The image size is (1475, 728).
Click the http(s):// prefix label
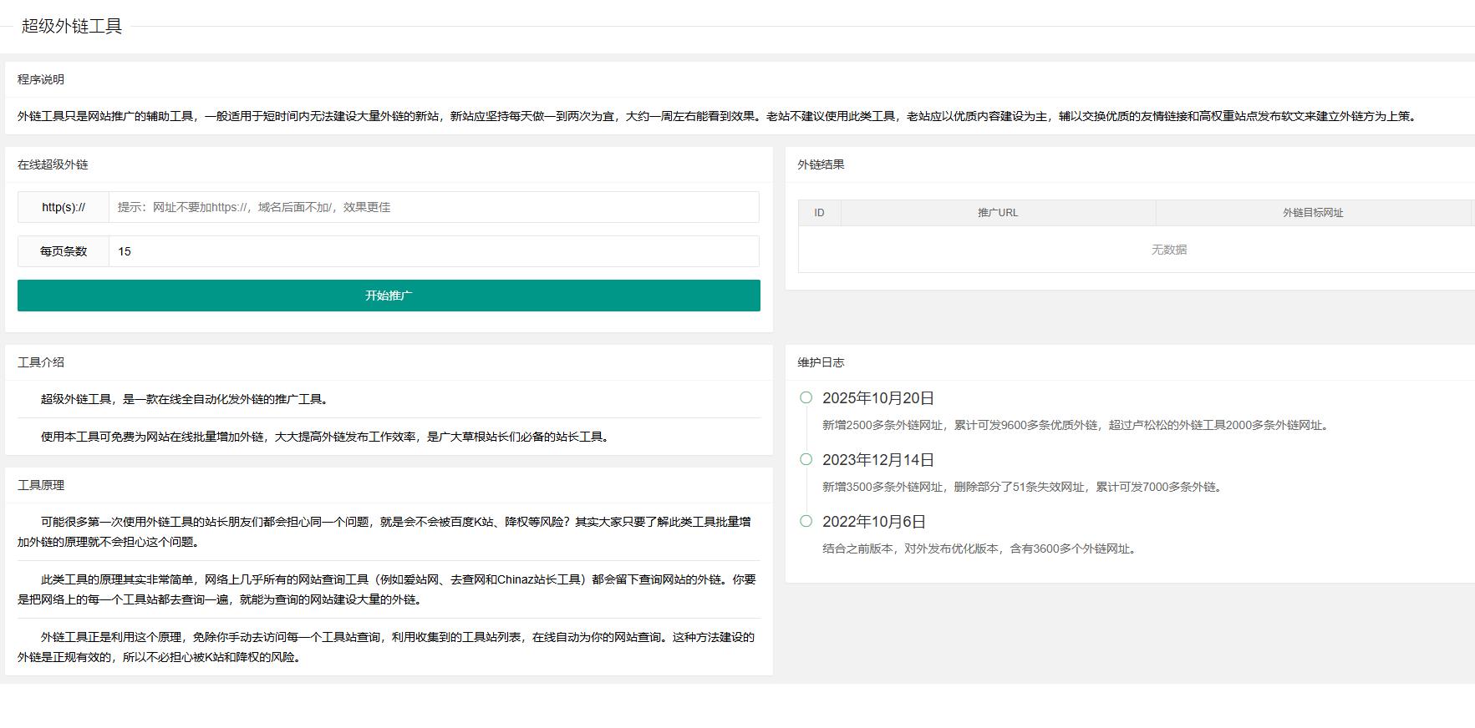coord(64,207)
